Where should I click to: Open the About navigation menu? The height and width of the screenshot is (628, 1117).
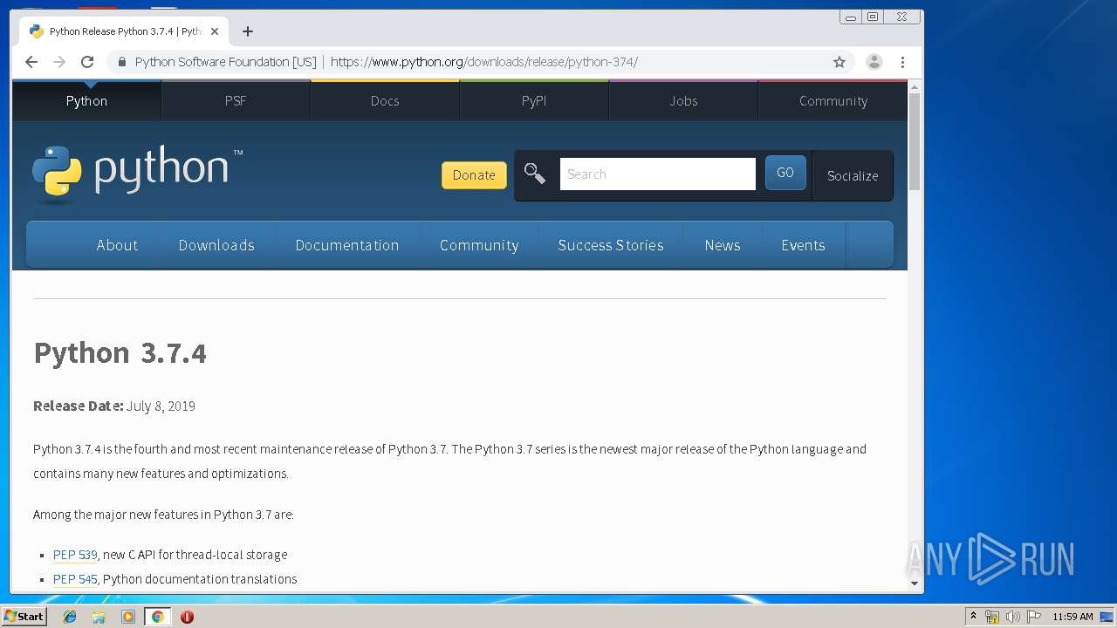pyautogui.click(x=117, y=245)
